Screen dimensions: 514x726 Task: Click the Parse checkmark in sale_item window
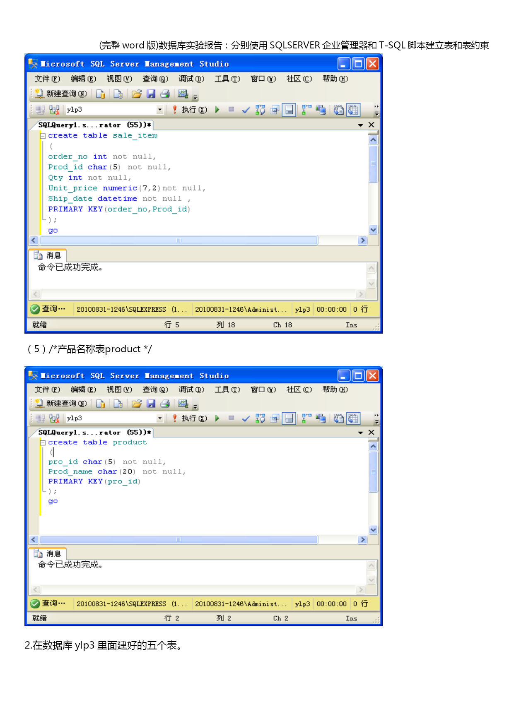(x=246, y=110)
